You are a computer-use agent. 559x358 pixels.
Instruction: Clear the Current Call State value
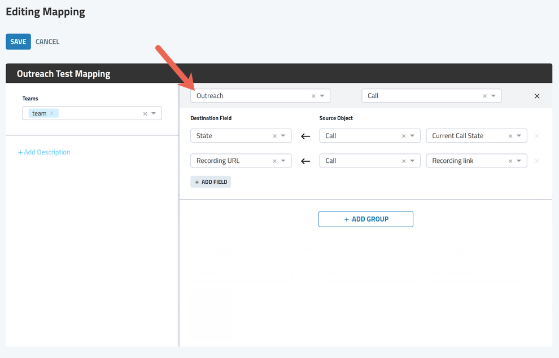pyautogui.click(x=510, y=136)
